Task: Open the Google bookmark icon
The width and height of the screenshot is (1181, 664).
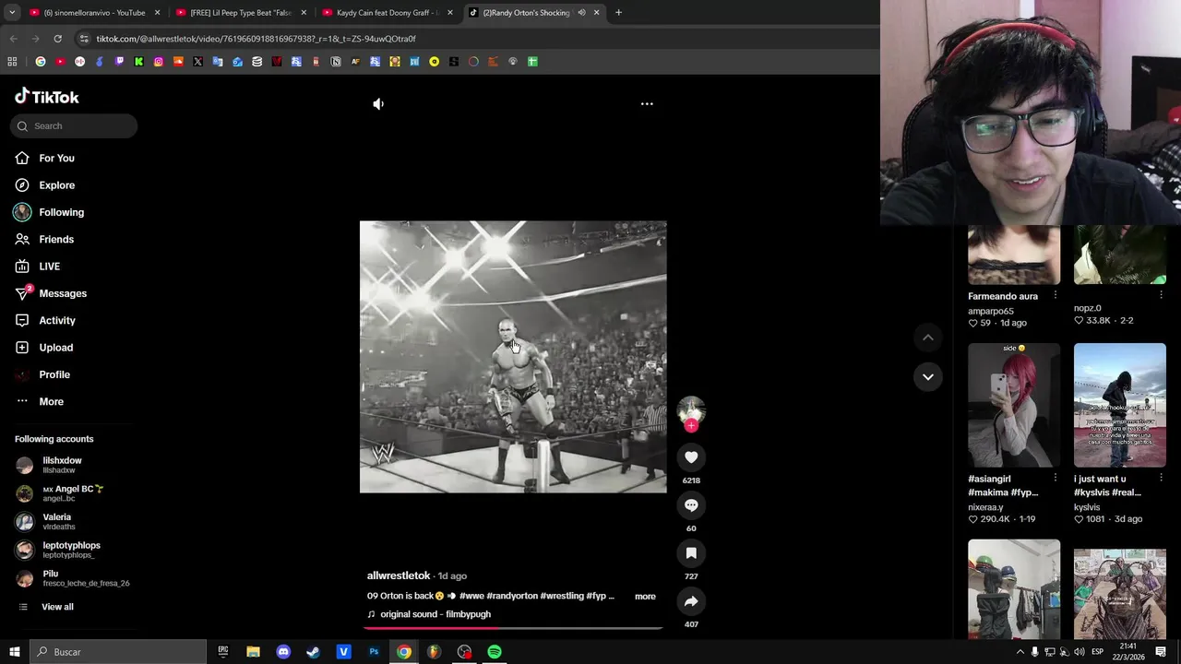Action: pos(41,62)
